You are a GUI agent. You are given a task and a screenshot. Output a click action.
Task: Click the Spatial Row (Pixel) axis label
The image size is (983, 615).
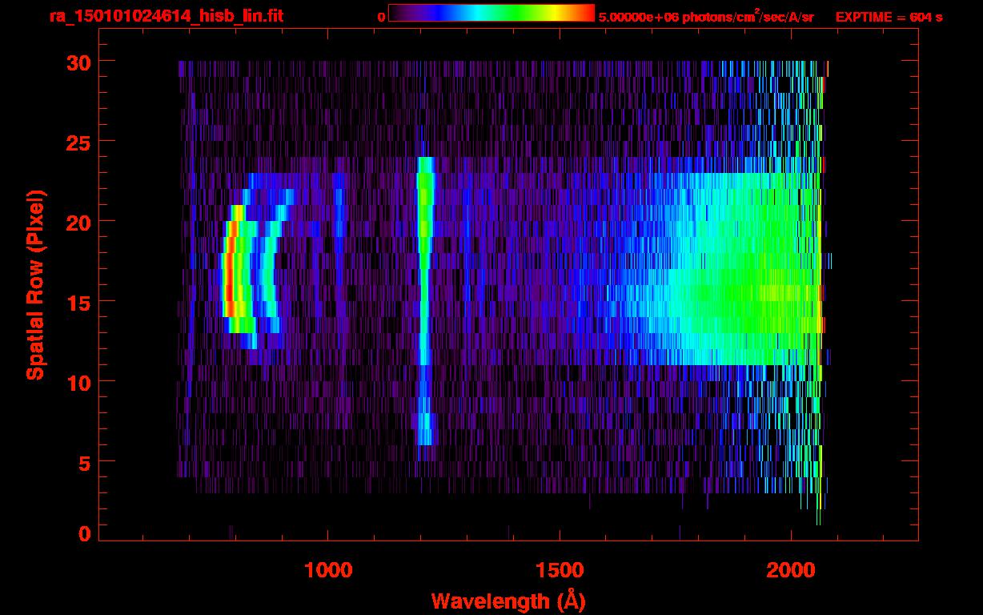click(x=34, y=284)
